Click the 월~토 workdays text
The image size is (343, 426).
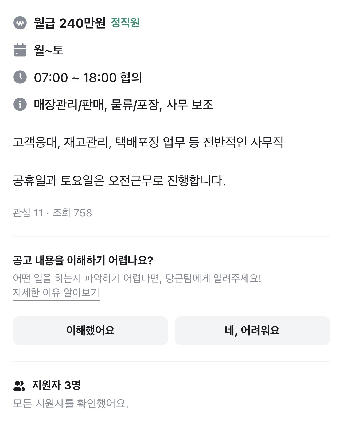49,50
